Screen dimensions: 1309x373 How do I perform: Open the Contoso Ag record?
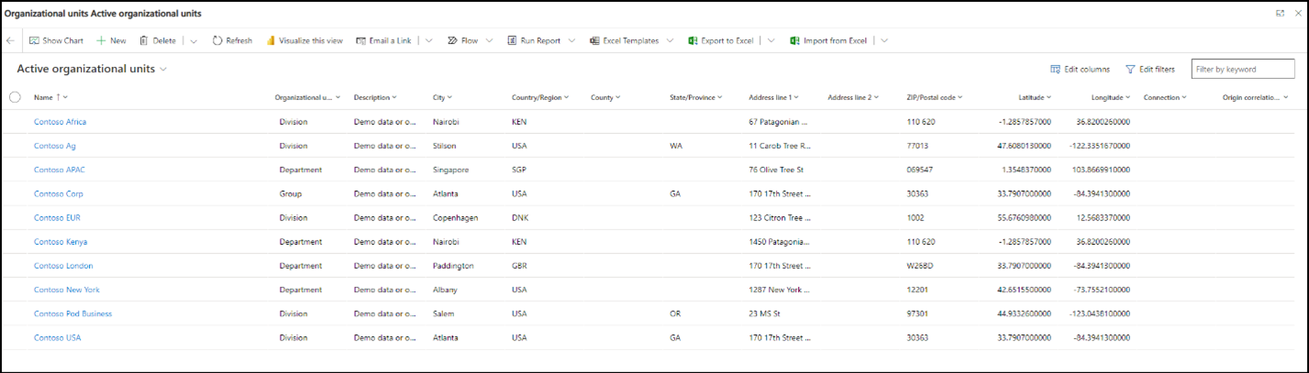pyautogui.click(x=54, y=146)
